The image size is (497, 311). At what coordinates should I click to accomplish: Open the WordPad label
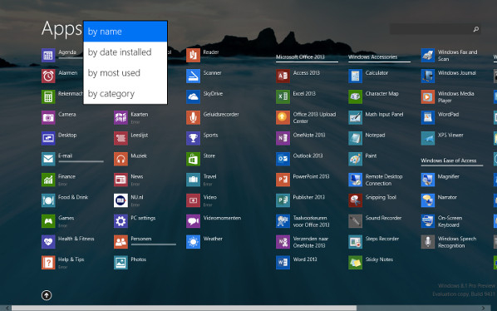[x=448, y=114]
